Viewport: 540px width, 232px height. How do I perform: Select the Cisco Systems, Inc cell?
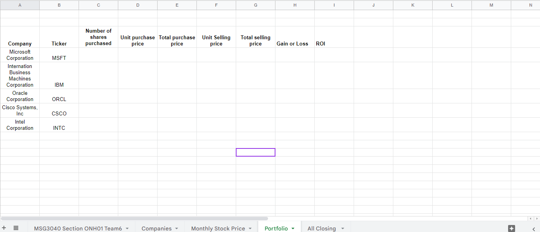pos(20,110)
